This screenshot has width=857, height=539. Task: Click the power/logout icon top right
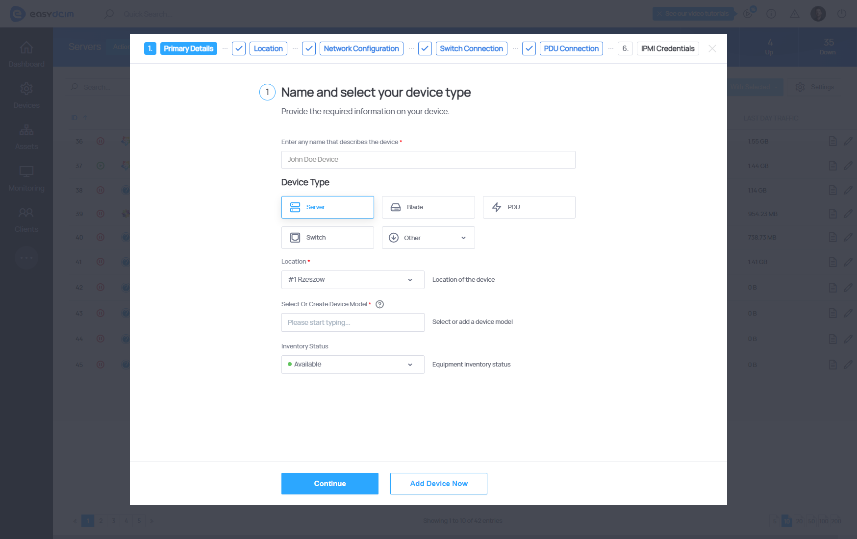[842, 14]
